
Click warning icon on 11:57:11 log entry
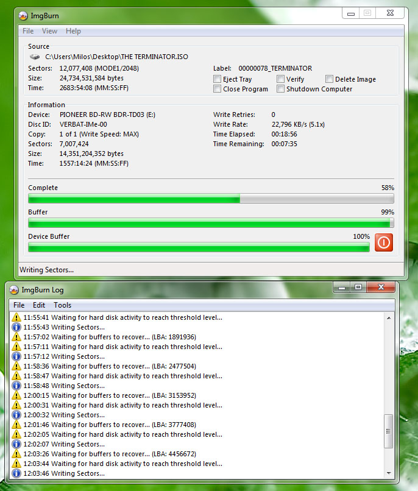[x=16, y=347]
